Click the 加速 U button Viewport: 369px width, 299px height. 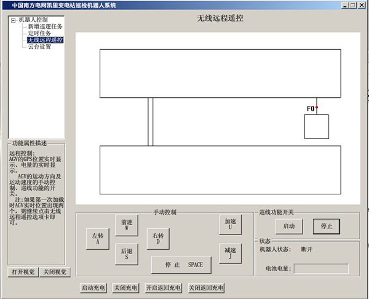(230, 225)
